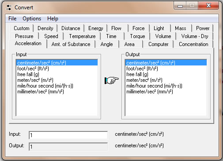Open the Help menu
Viewport: 223px width, 161px height.
tap(53, 19)
